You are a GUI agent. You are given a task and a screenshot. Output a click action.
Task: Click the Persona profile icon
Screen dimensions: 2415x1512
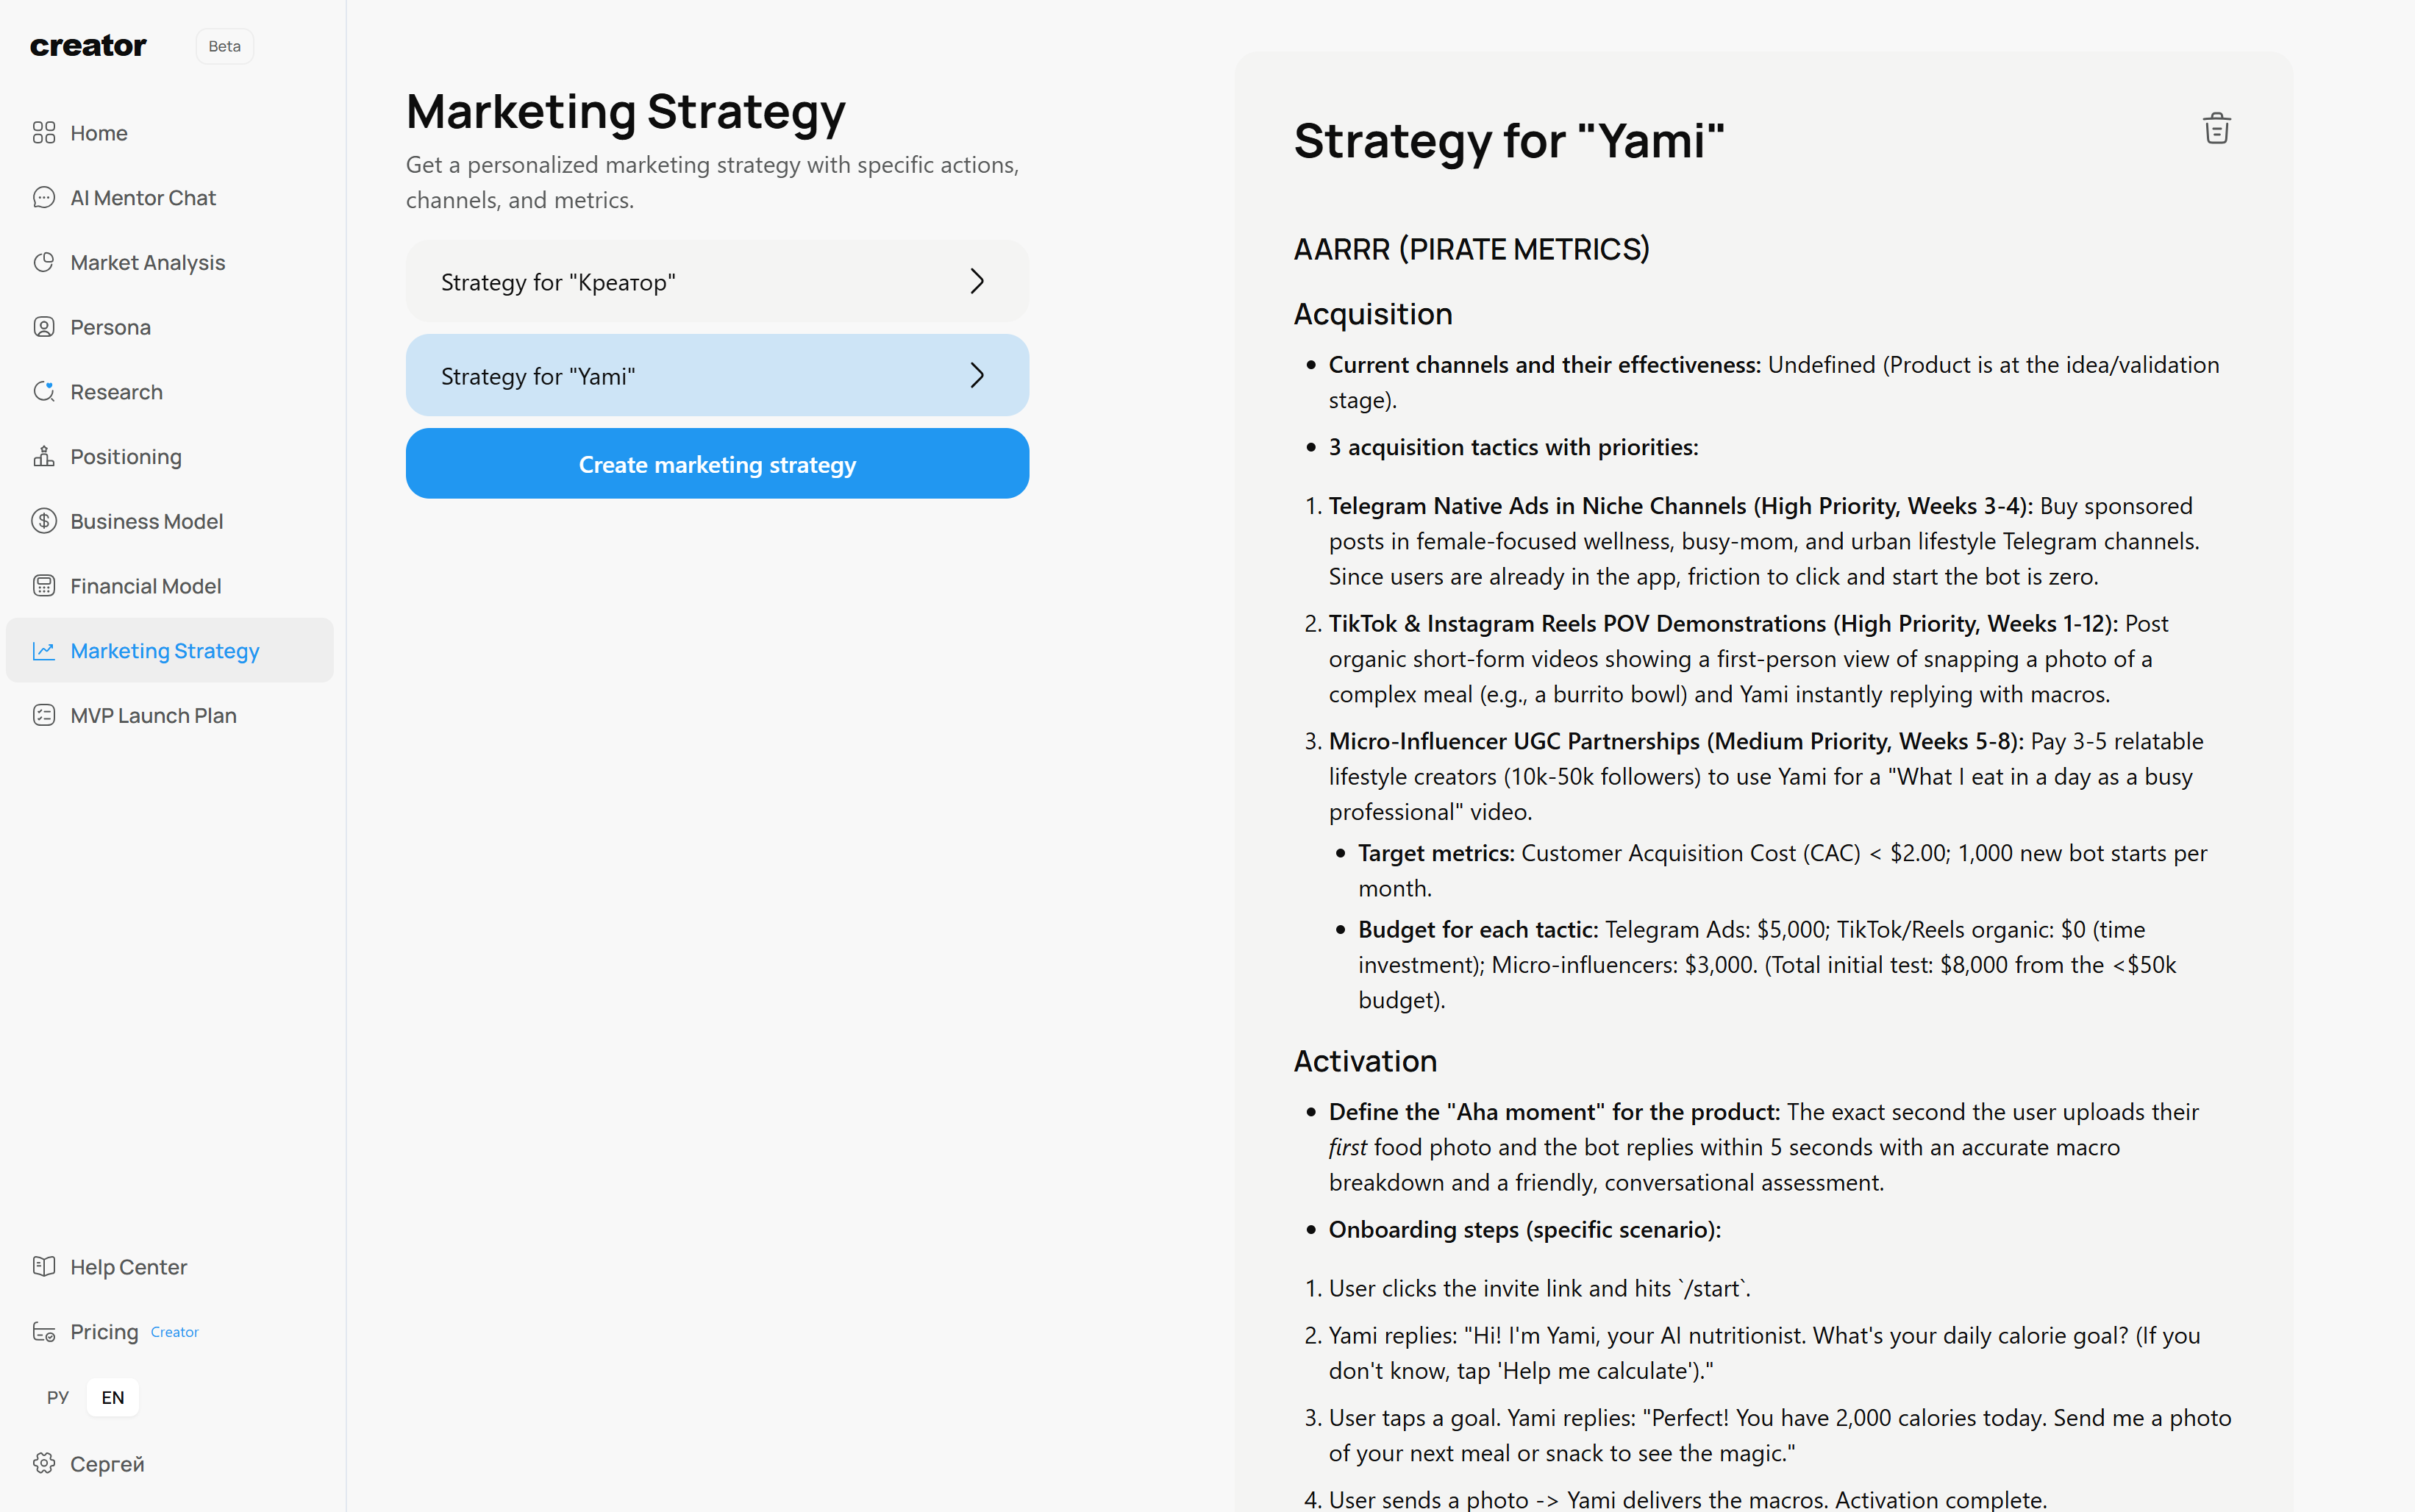click(x=44, y=326)
